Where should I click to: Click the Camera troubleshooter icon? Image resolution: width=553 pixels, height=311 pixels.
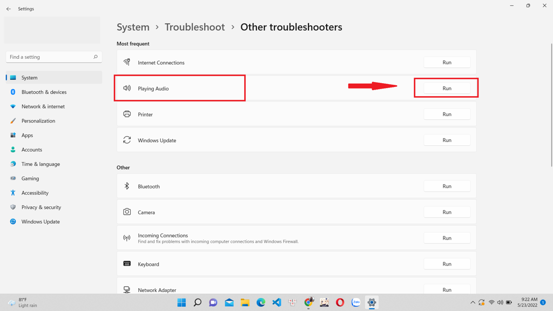pyautogui.click(x=127, y=212)
